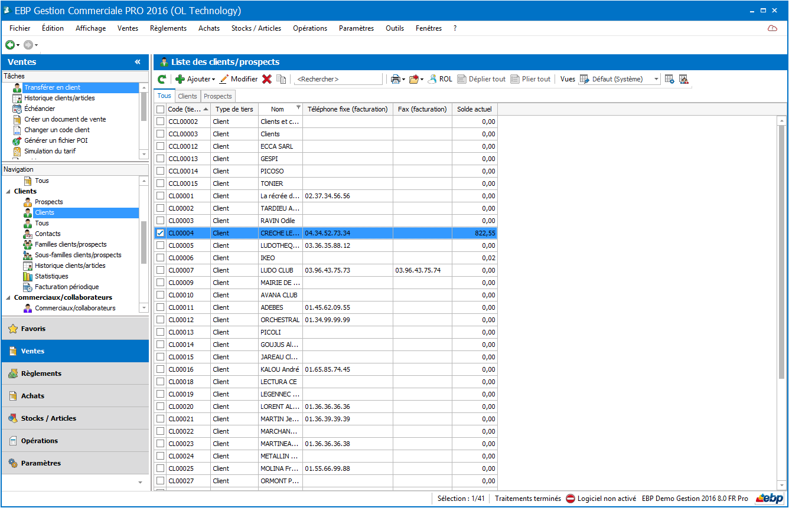This screenshot has width=789, height=508.
Task: Click the Créer un document de vente icon
Action: tap(17, 119)
